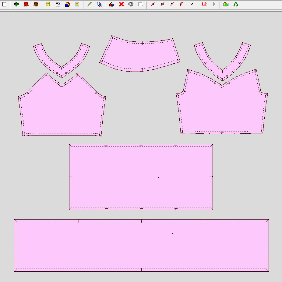Select the double arrow pointer tool
Image resolution: width=282 pixels, height=282 pixels.
pyautogui.click(x=99, y=4)
